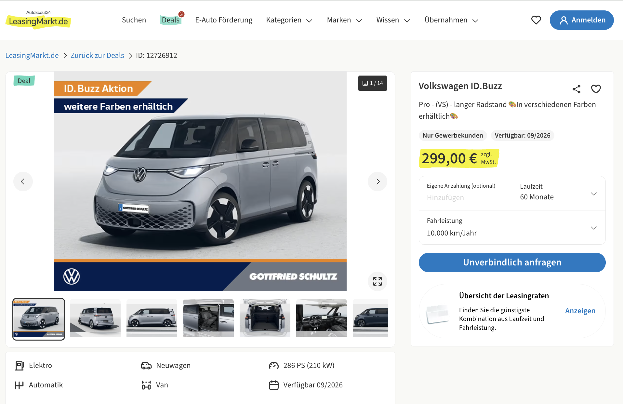623x404 pixels.
Task: Add ID.Buzz offer to favorites heart
Action: [596, 89]
